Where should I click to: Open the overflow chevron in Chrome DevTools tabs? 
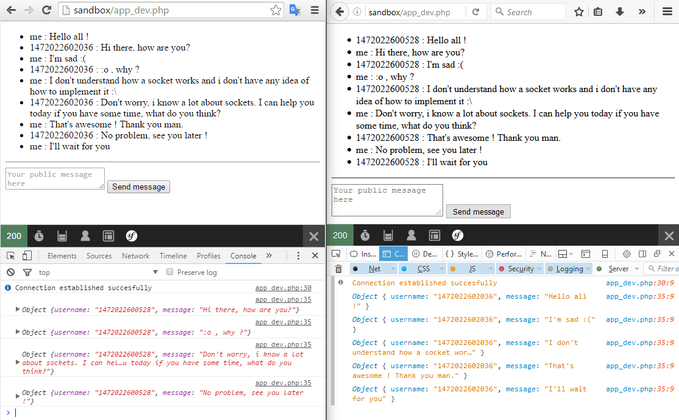268,255
